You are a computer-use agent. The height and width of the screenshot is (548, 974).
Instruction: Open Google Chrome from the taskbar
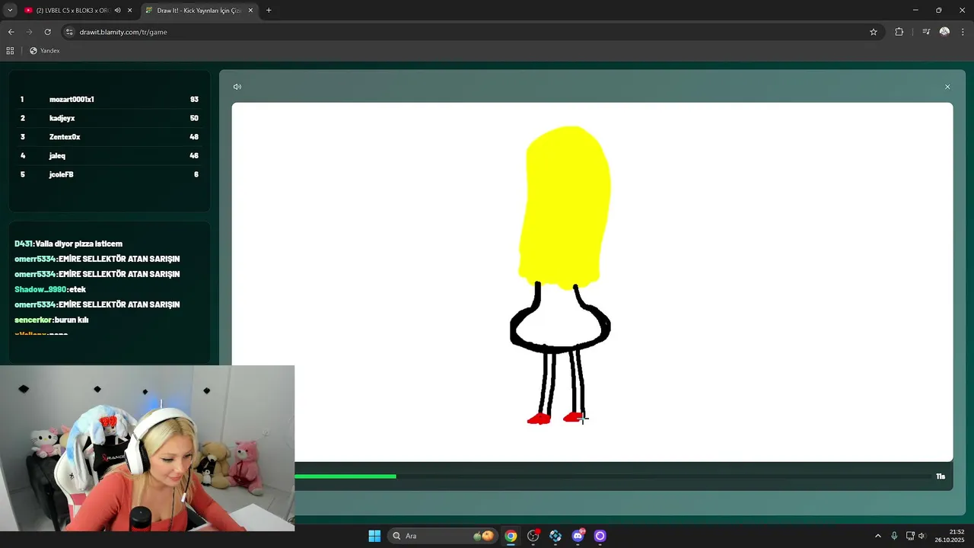pyautogui.click(x=511, y=536)
